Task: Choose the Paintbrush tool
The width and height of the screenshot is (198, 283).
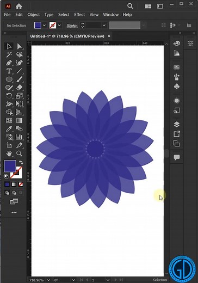Action: [x=19, y=79]
